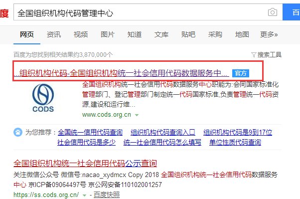Click the www.cods.org.cn URL
The width and height of the screenshot is (300, 199).
point(107,115)
